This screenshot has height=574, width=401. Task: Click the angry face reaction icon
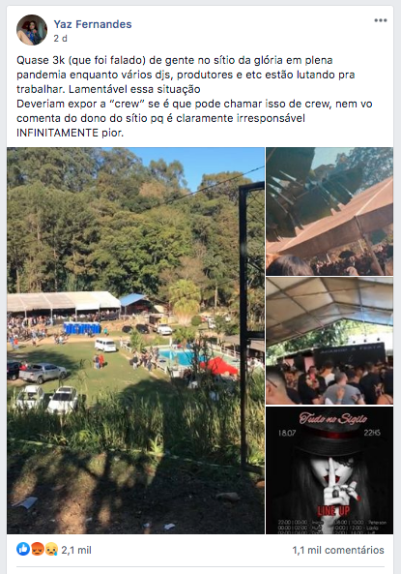38,549
